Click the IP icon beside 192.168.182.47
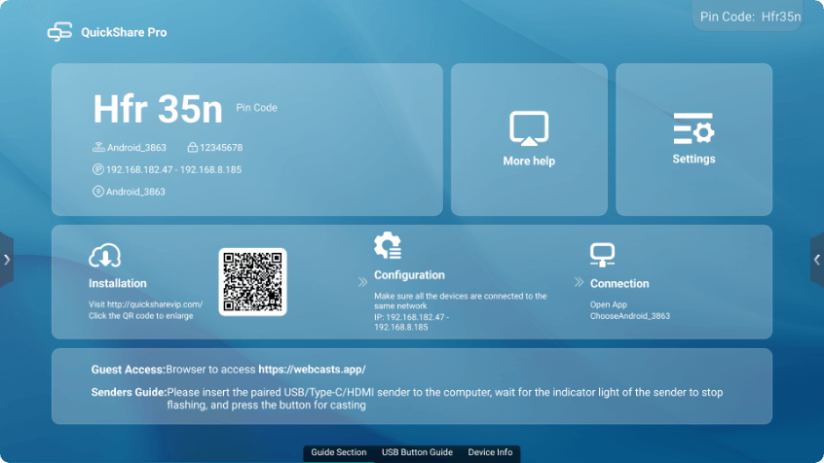 click(97, 169)
